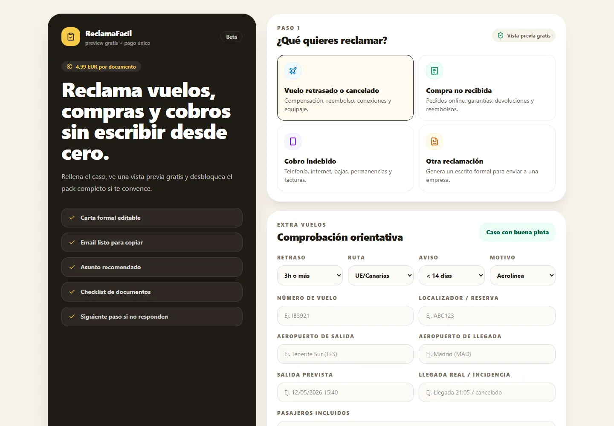The width and height of the screenshot is (614, 426).
Task: Focus the Número de vuelo input field
Action: pyautogui.click(x=345, y=316)
